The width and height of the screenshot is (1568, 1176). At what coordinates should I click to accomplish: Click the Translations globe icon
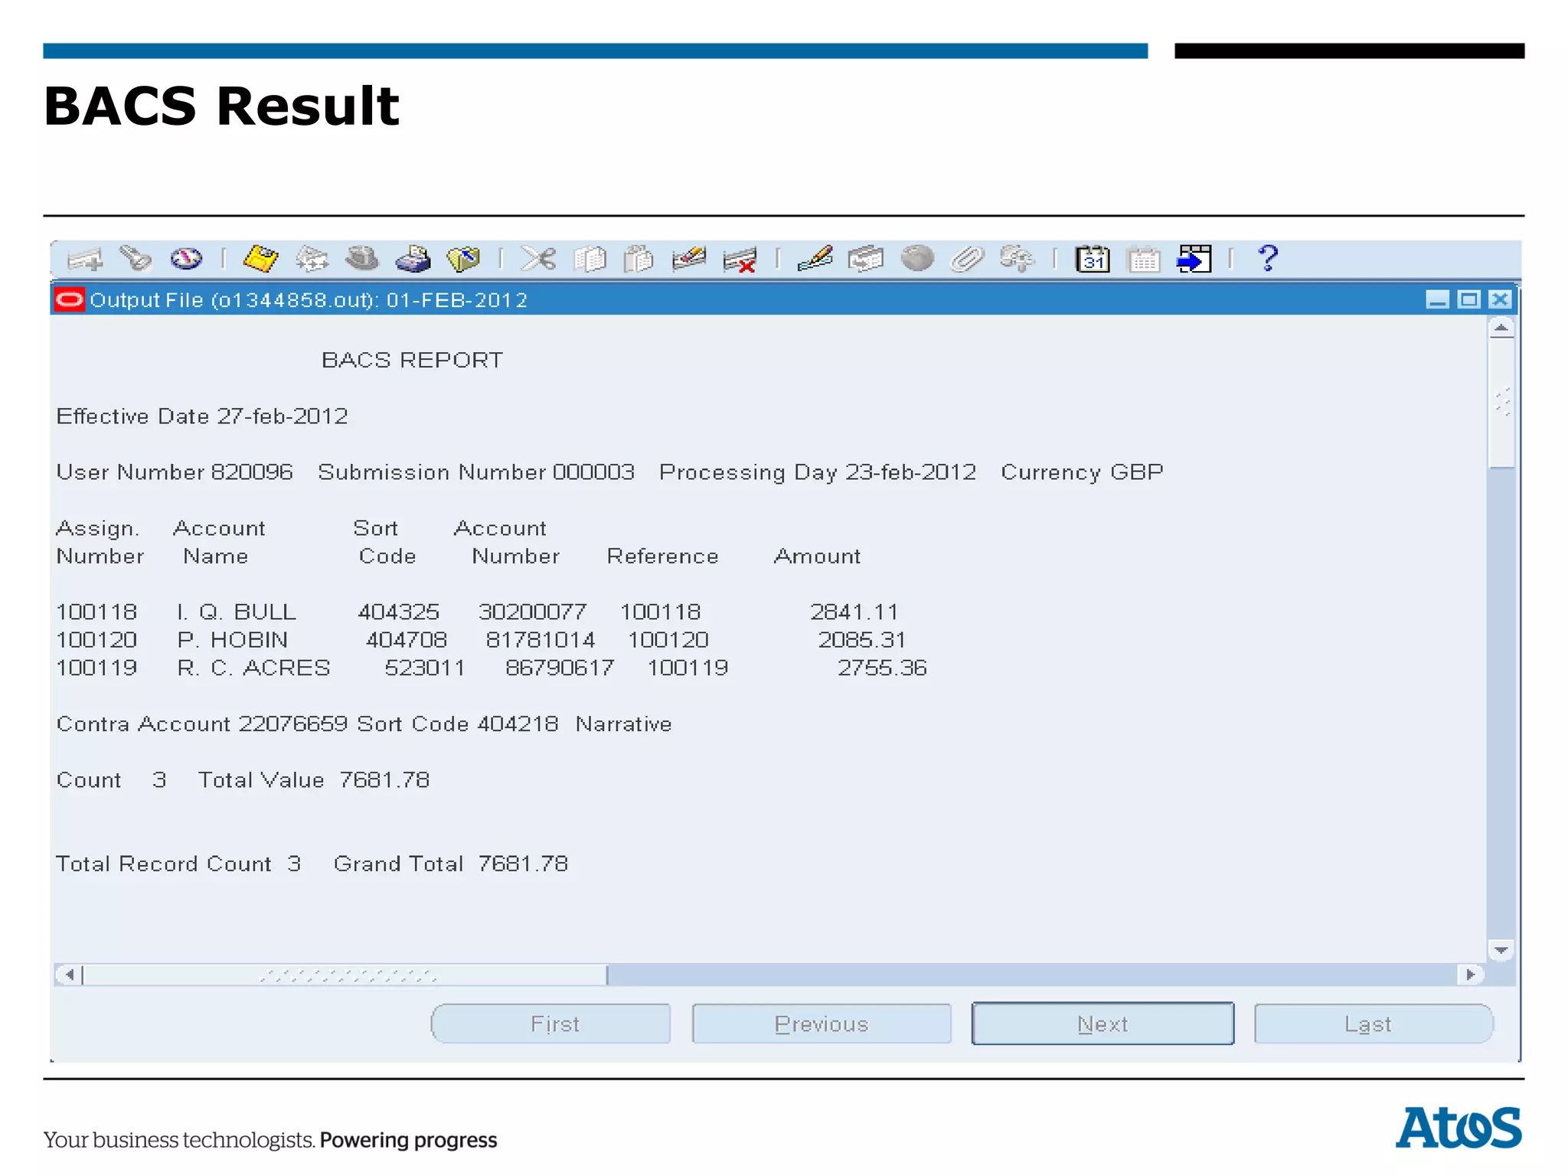pyautogui.click(x=917, y=259)
